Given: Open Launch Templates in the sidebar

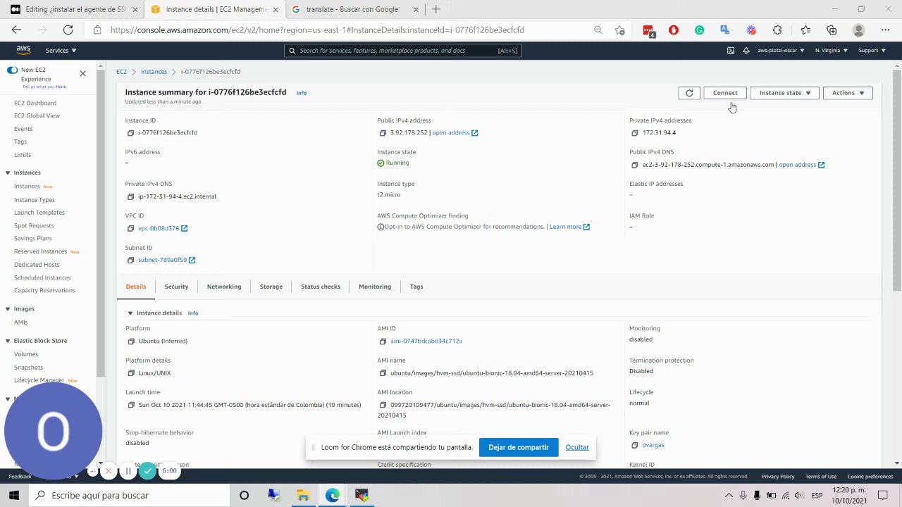Looking at the screenshot, I should (39, 213).
